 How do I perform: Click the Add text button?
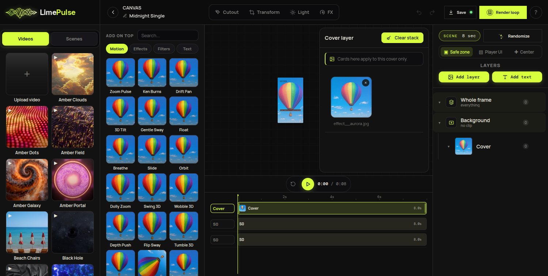pyautogui.click(x=517, y=77)
